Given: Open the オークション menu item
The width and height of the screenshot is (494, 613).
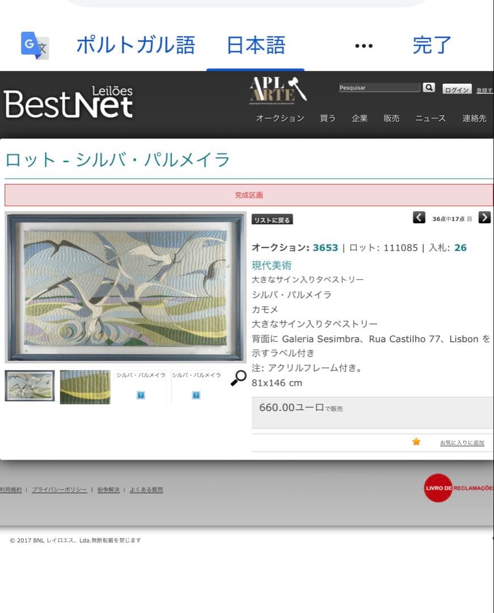Looking at the screenshot, I should pos(280,118).
